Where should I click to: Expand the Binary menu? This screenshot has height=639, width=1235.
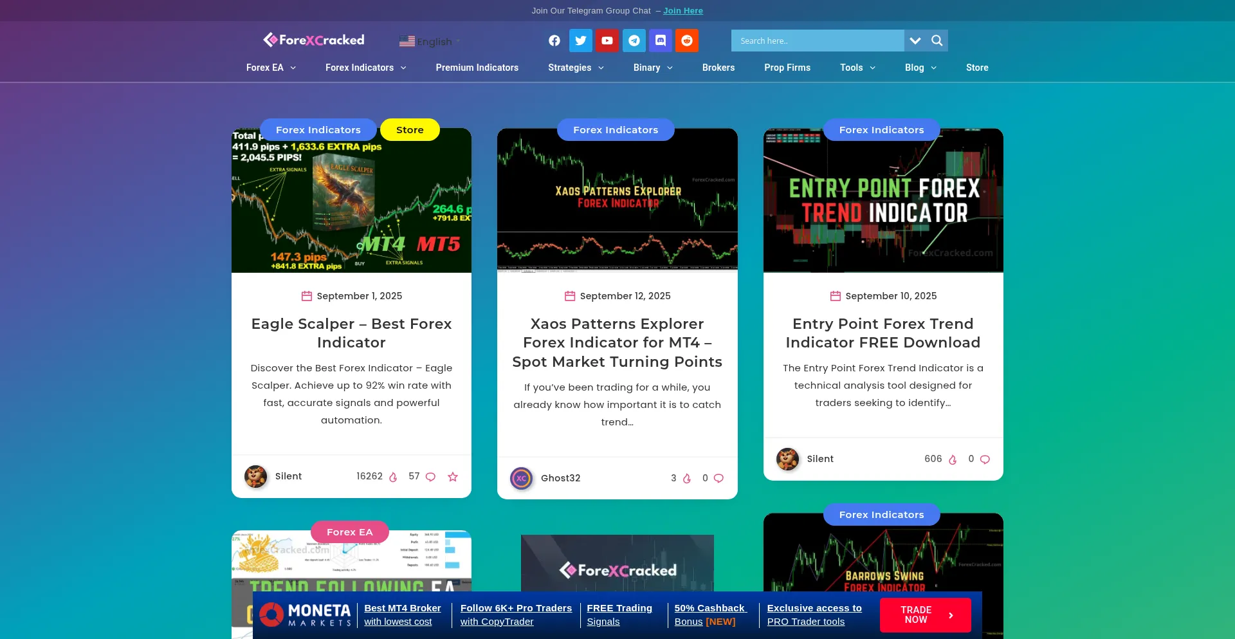coord(653,68)
